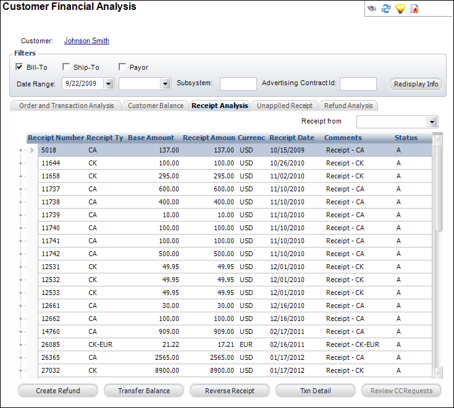Click the blue refresh arrows icon
454x408 pixels.
point(386,9)
